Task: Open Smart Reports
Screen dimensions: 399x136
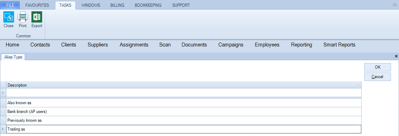Action: pyautogui.click(x=339, y=45)
